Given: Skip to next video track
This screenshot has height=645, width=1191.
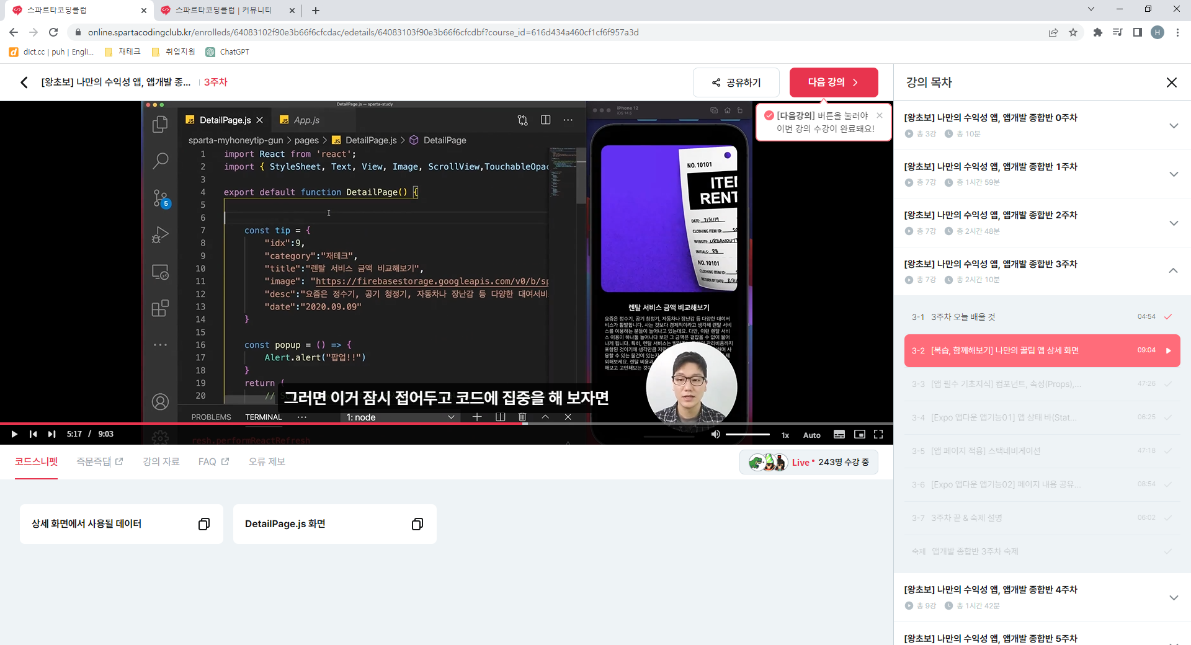Looking at the screenshot, I should click(52, 434).
